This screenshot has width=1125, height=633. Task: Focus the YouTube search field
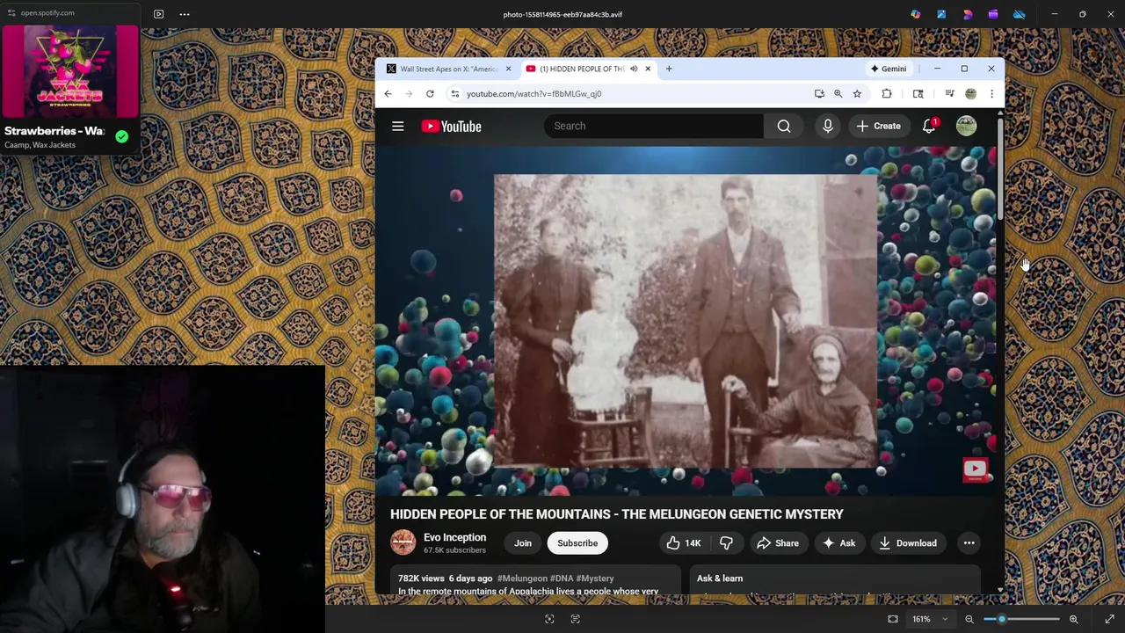pos(654,126)
